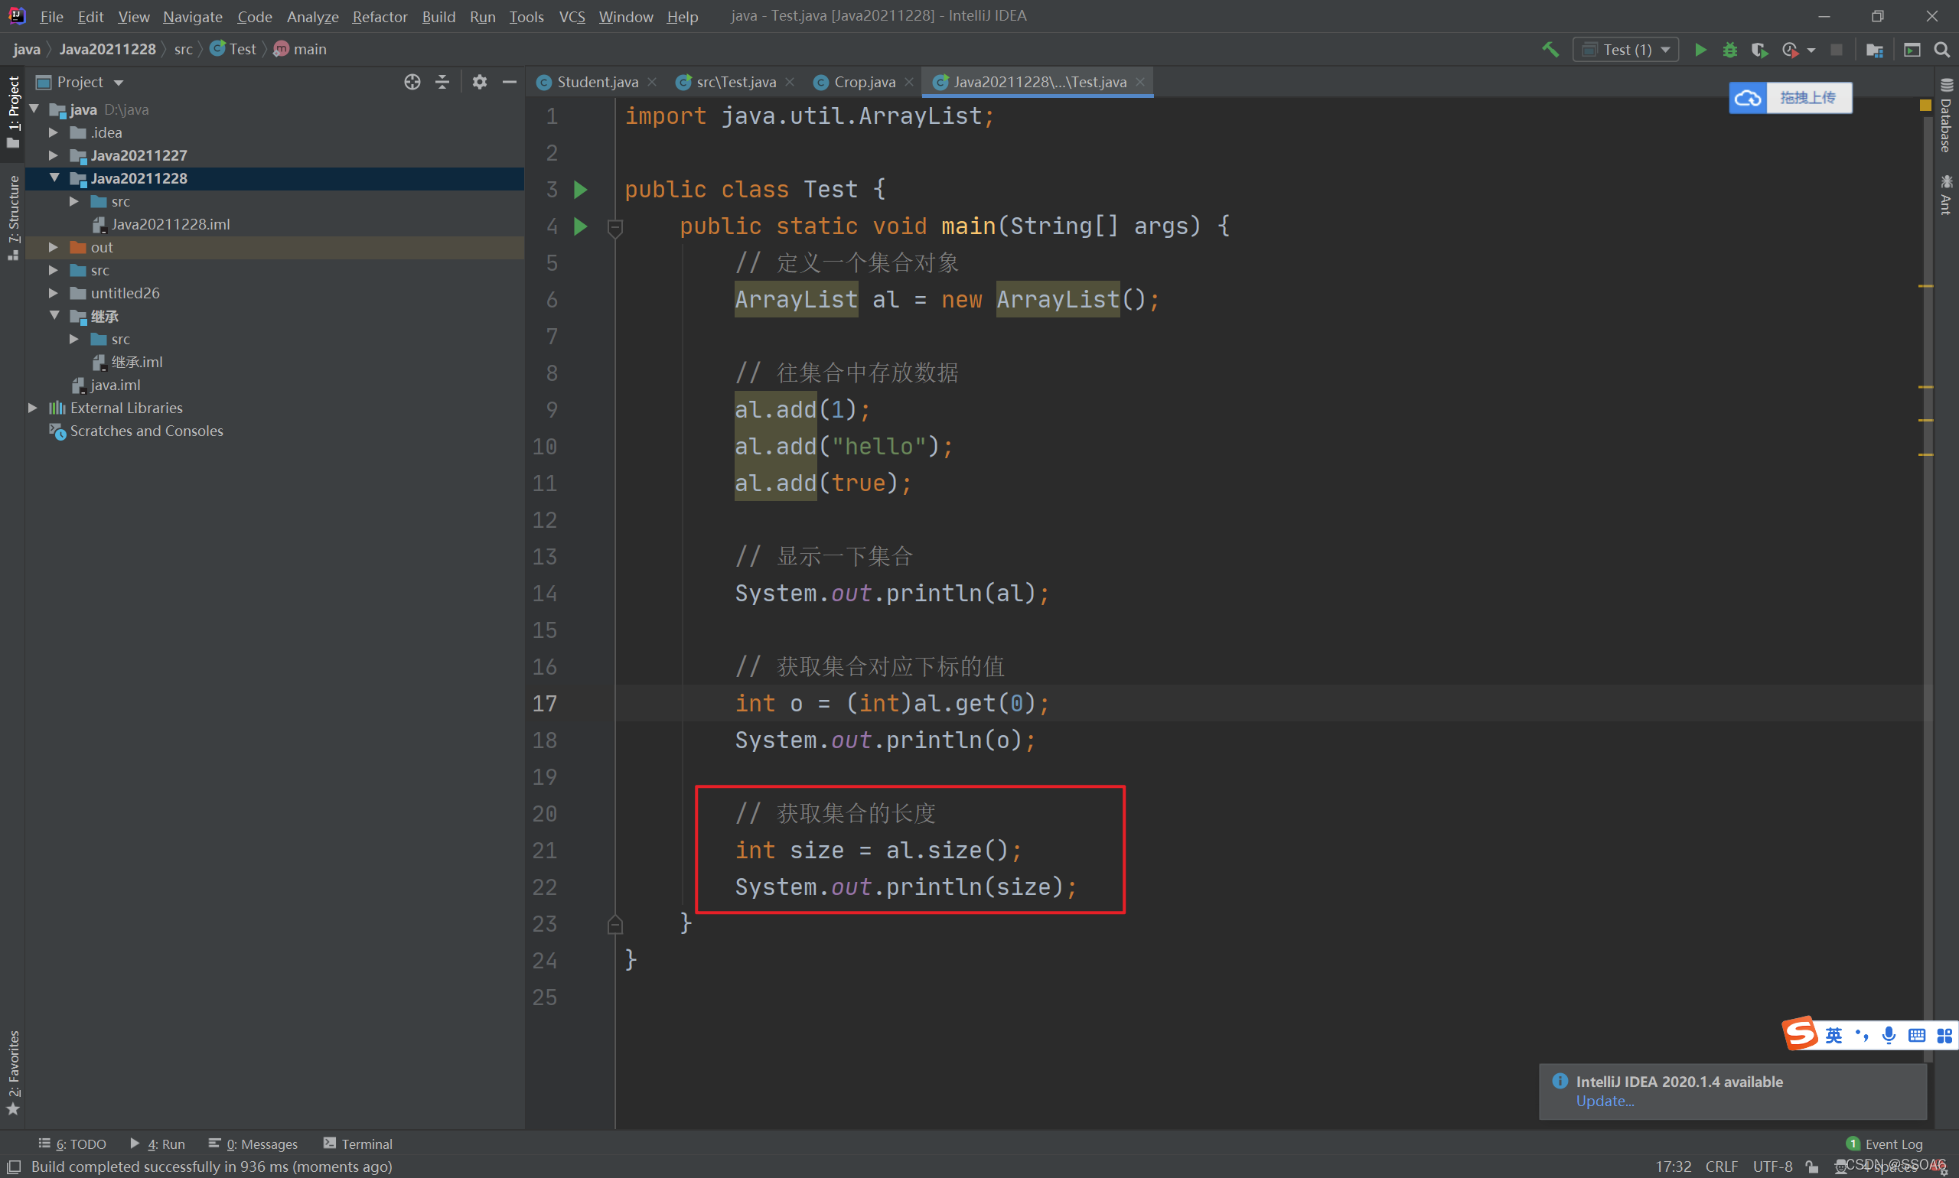
Task: Click the Sogou microphone voice input icon
Action: coord(1889,1034)
